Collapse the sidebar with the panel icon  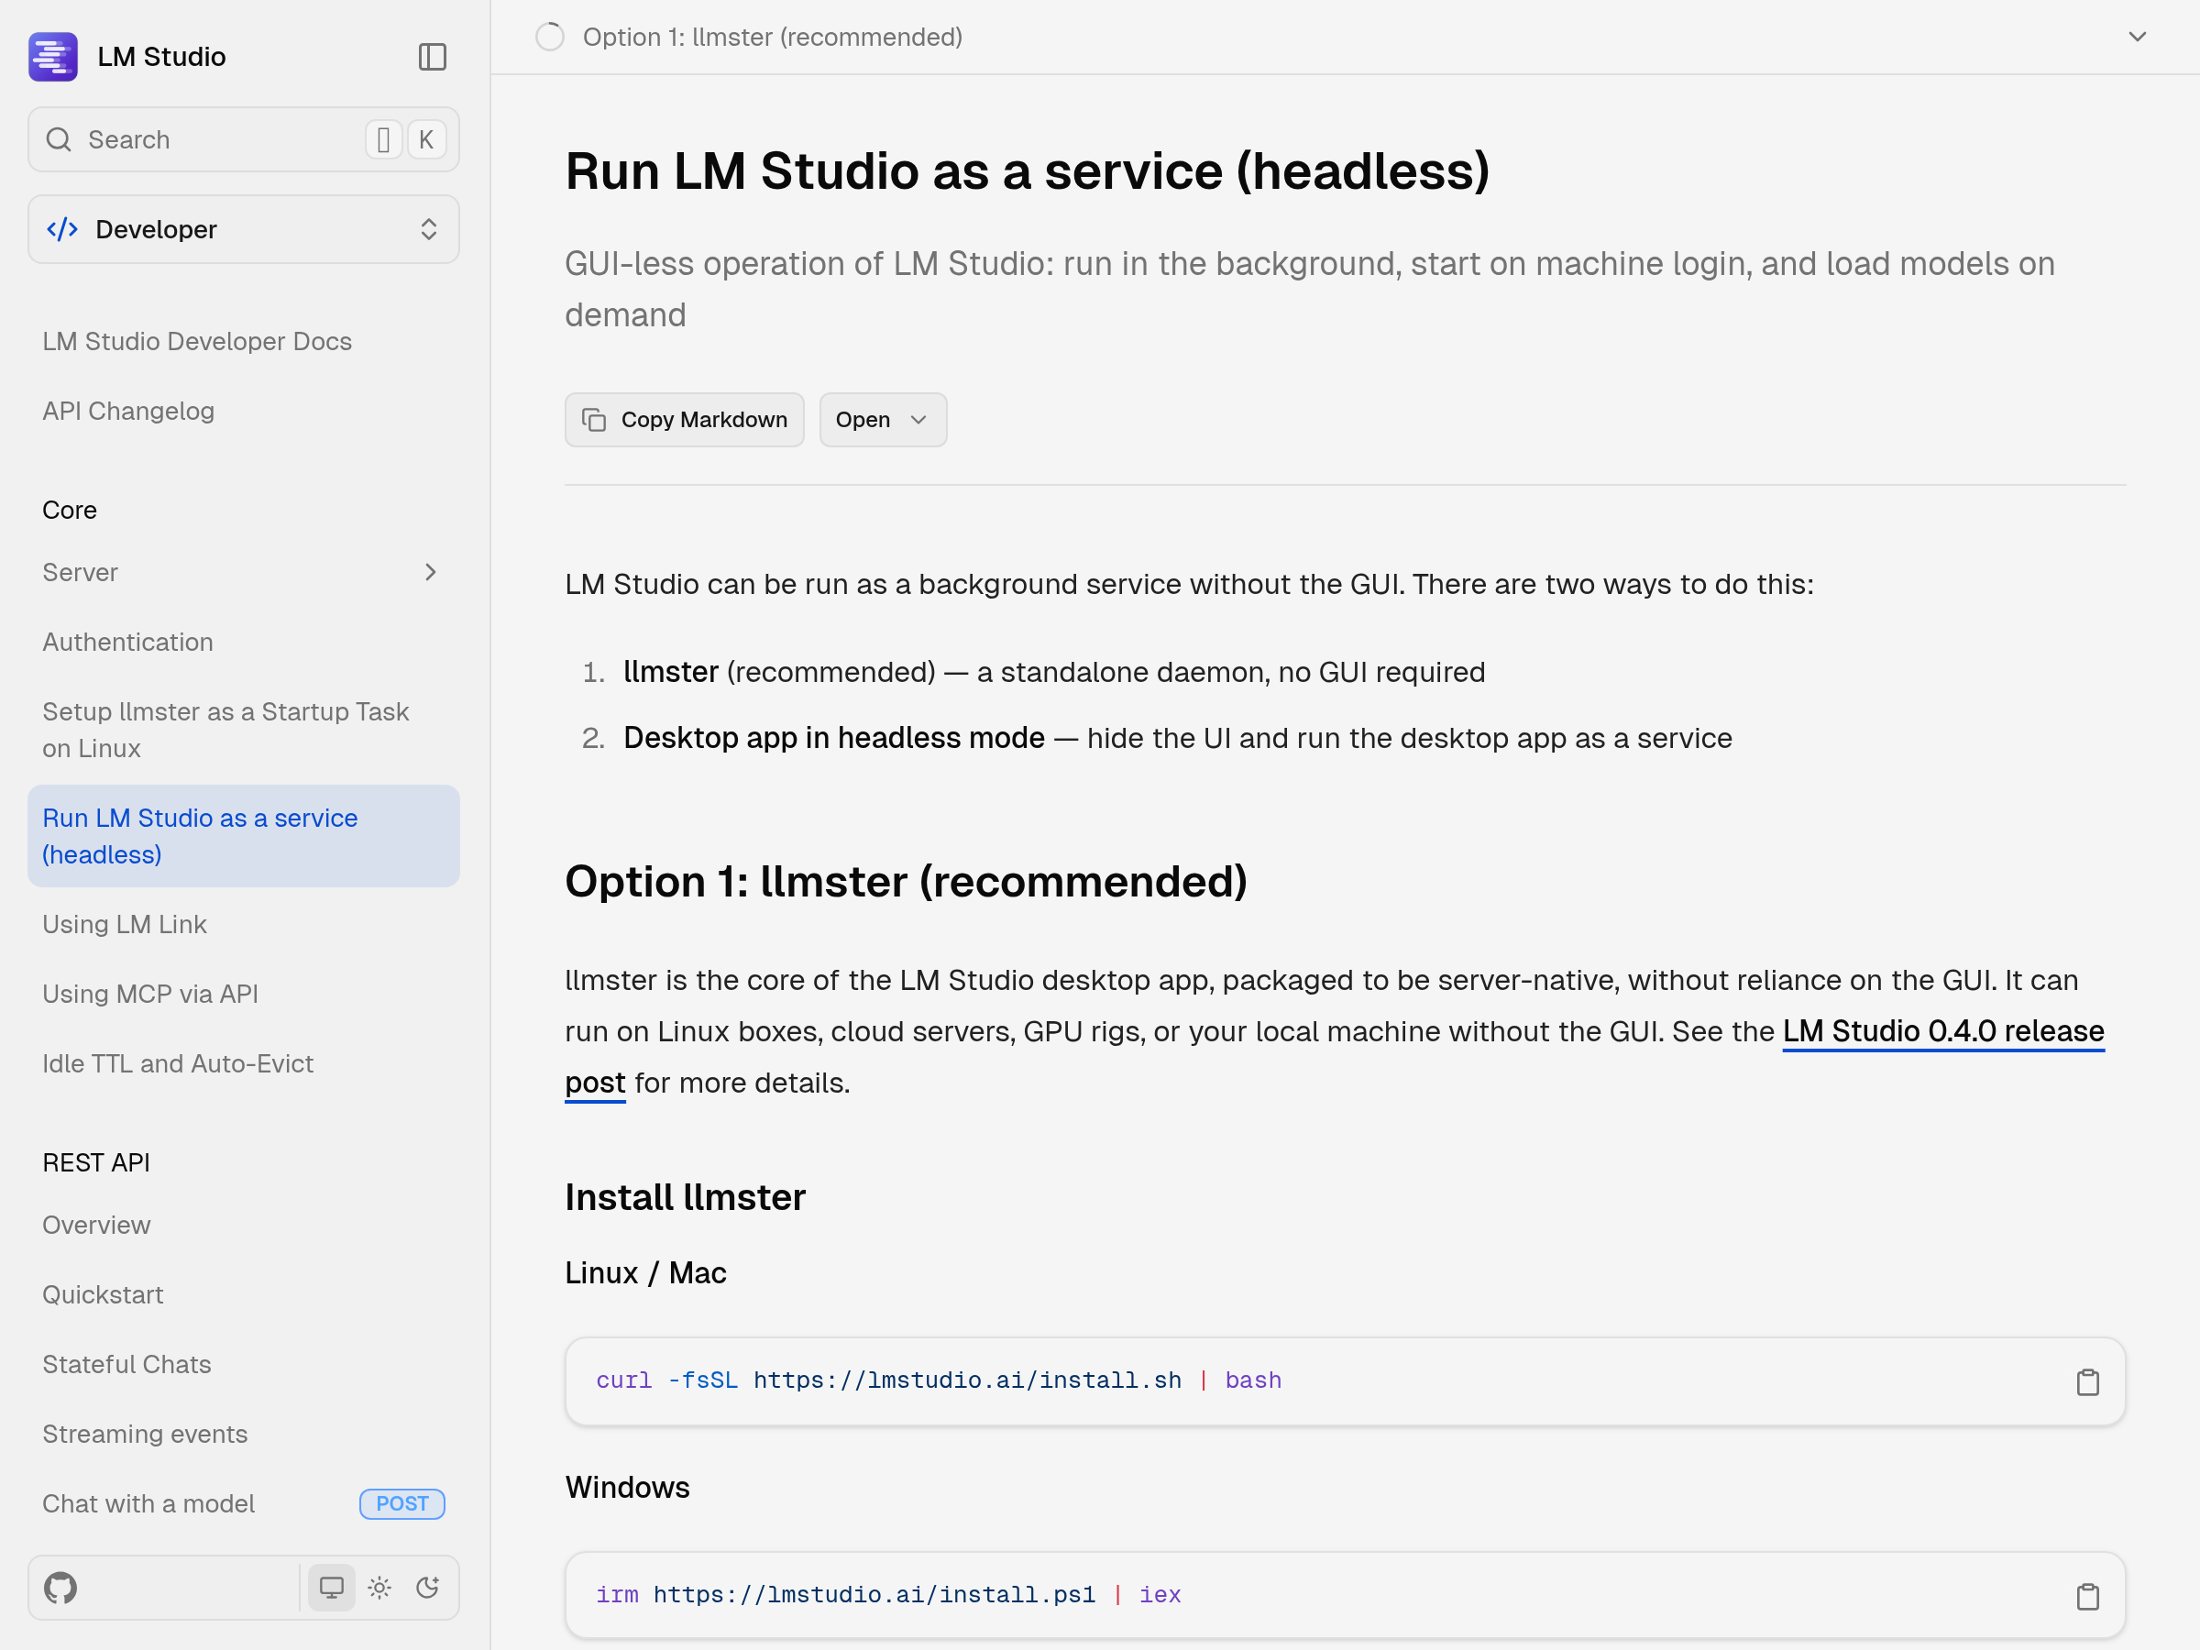433,57
